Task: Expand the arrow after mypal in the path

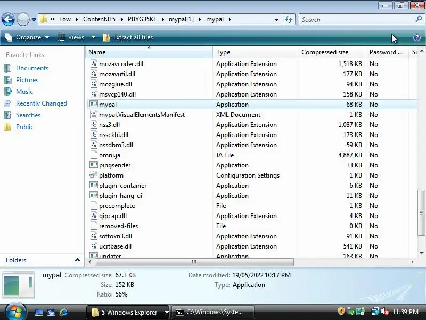Action: [x=230, y=19]
